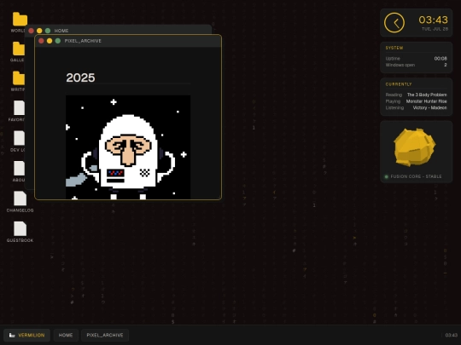Click the Playing label

point(393,101)
